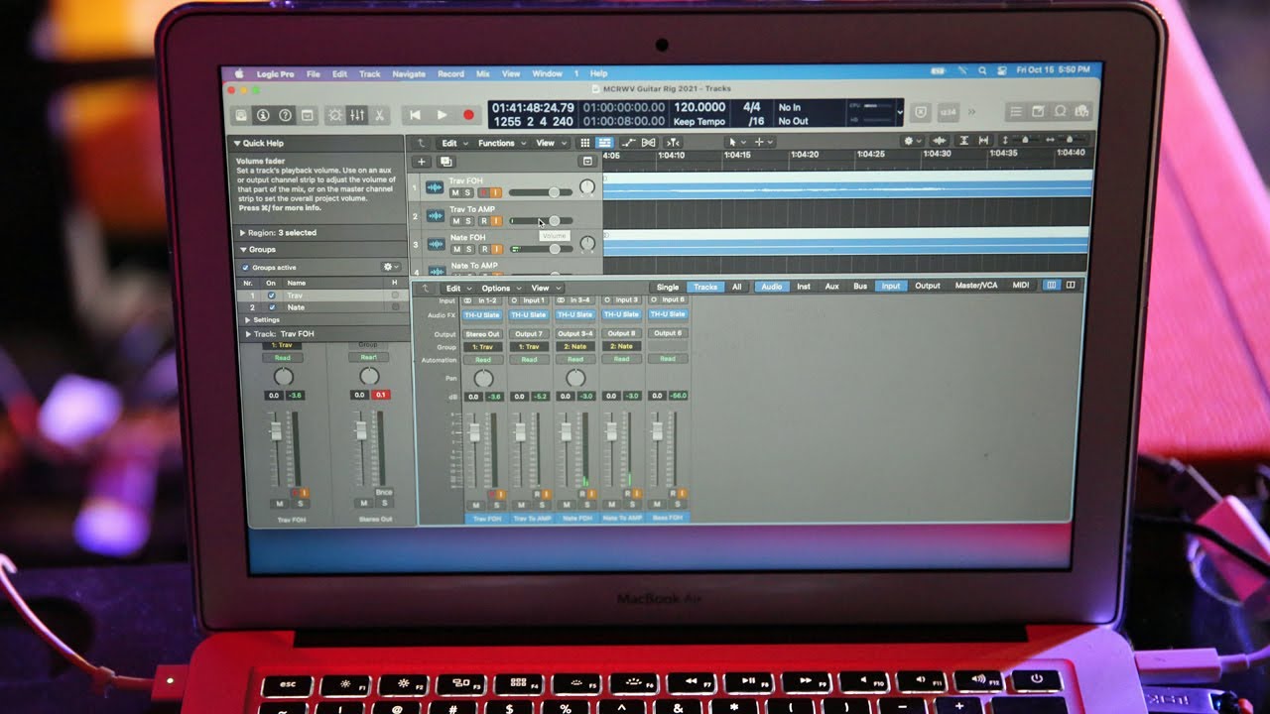Click the Trav To AMP fader in the Mixer

pos(519,433)
